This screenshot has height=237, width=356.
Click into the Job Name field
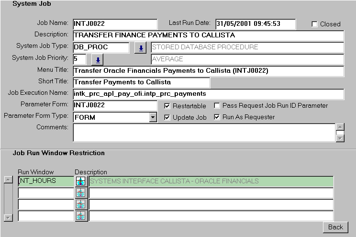coord(114,24)
